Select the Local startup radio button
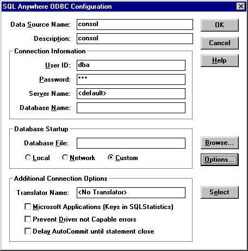Viewport: 248px width, 251px height. (x=38, y=157)
